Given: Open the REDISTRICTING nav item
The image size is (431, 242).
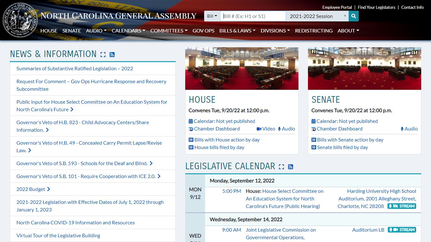Looking at the screenshot, I should (314, 31).
